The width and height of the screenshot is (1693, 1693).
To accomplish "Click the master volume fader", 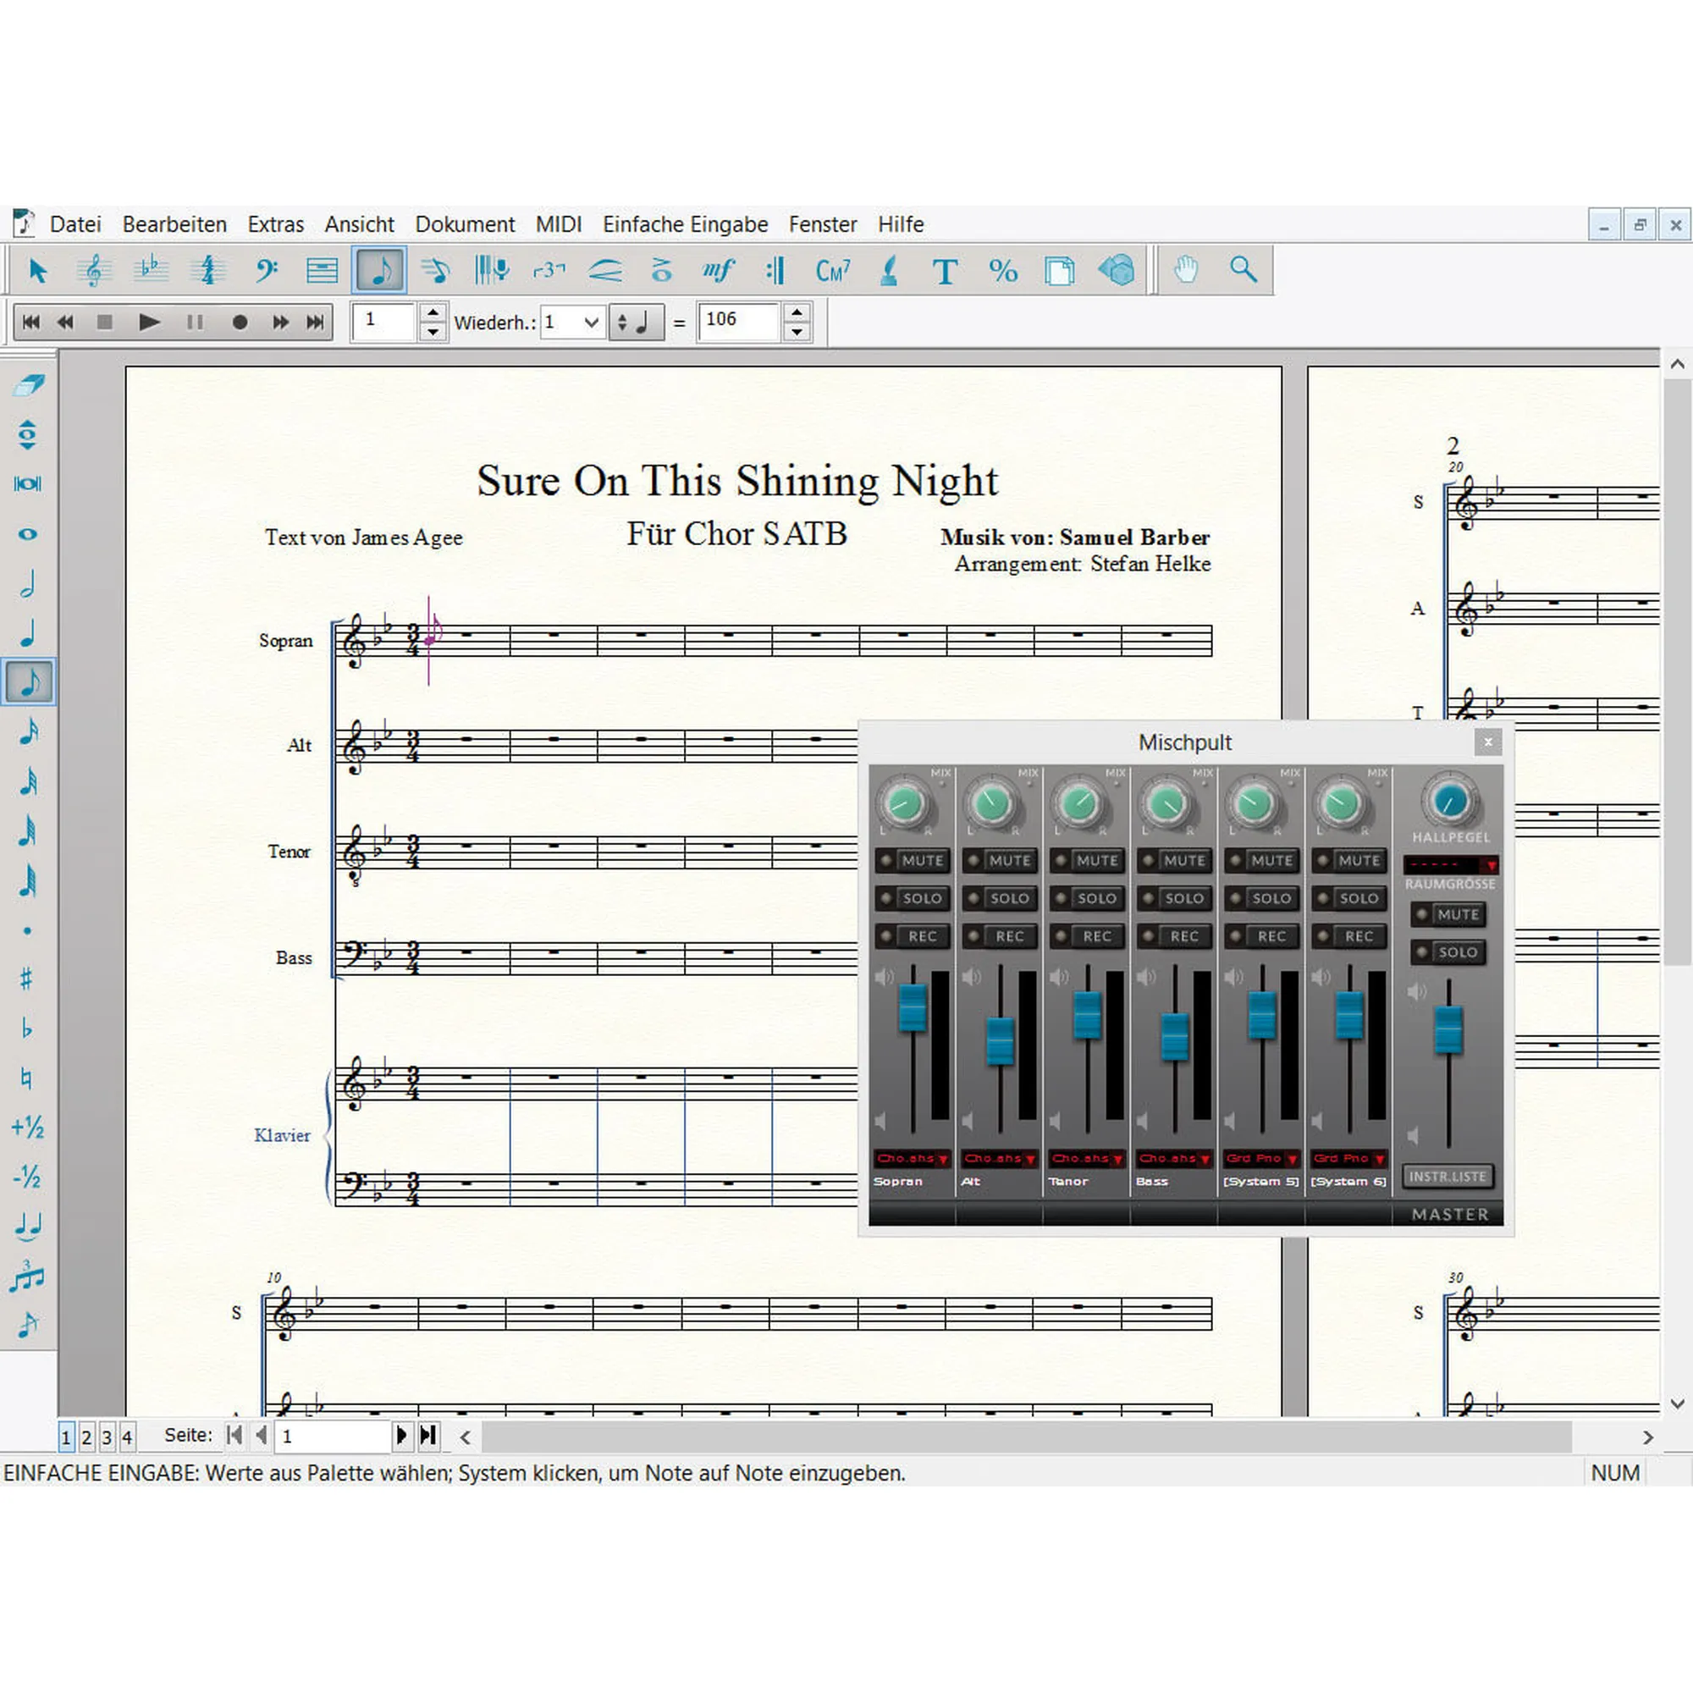I will click(1448, 1030).
